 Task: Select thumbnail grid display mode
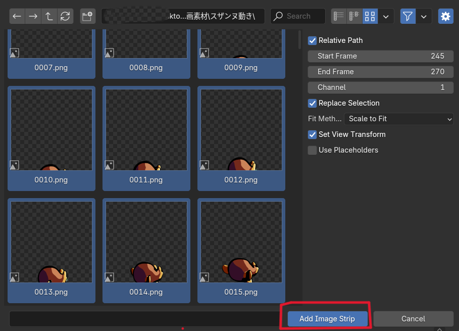pyautogui.click(x=370, y=16)
